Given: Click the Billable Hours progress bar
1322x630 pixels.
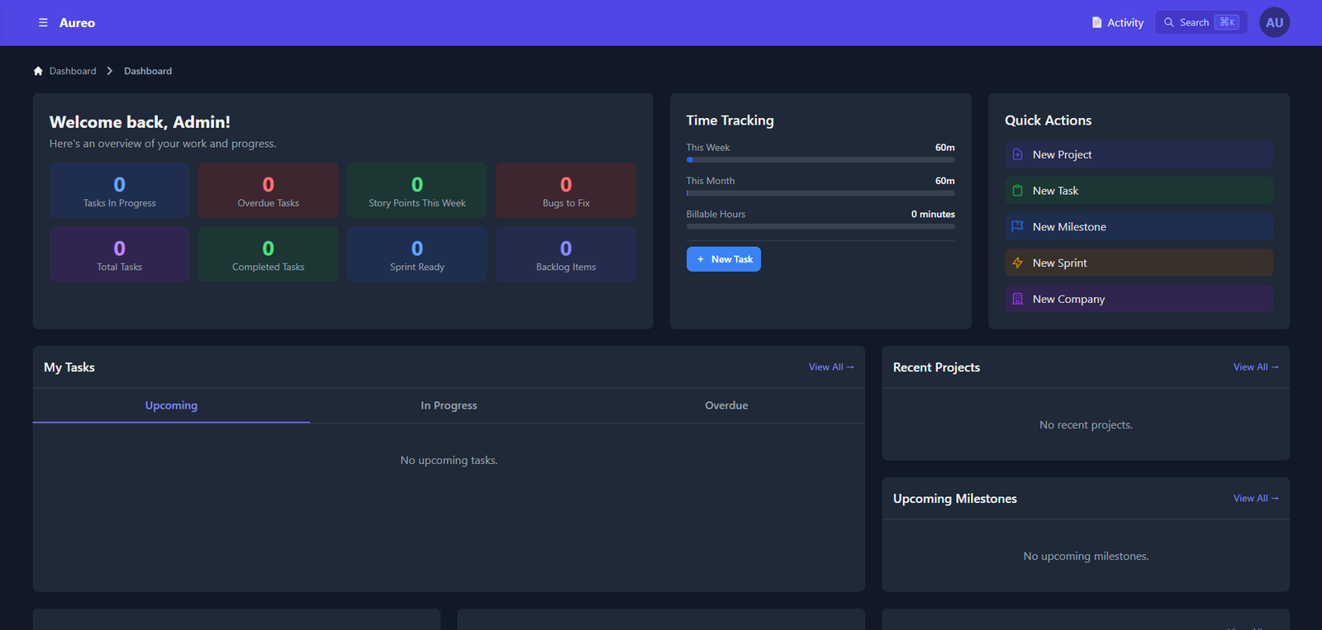Looking at the screenshot, I should [820, 226].
